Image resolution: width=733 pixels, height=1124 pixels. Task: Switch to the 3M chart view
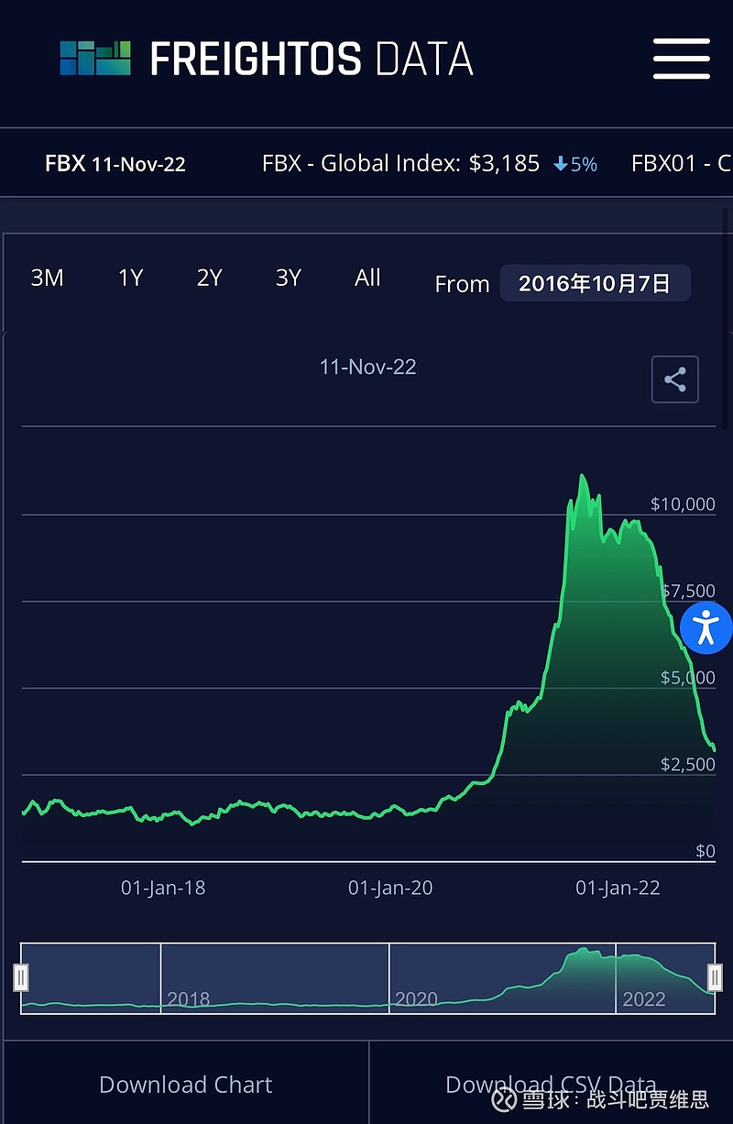pos(48,278)
